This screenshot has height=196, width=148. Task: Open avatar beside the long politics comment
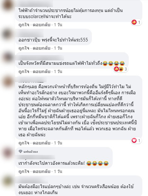pyautogui.click(x=7, y=82)
